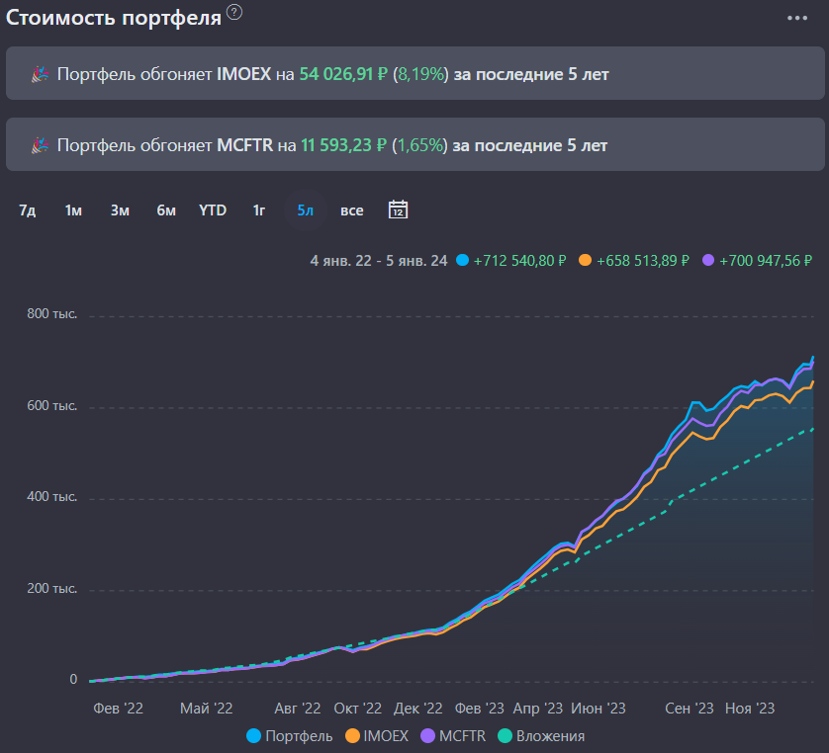
Task: Open the three-dots options menu
Action: [x=796, y=18]
